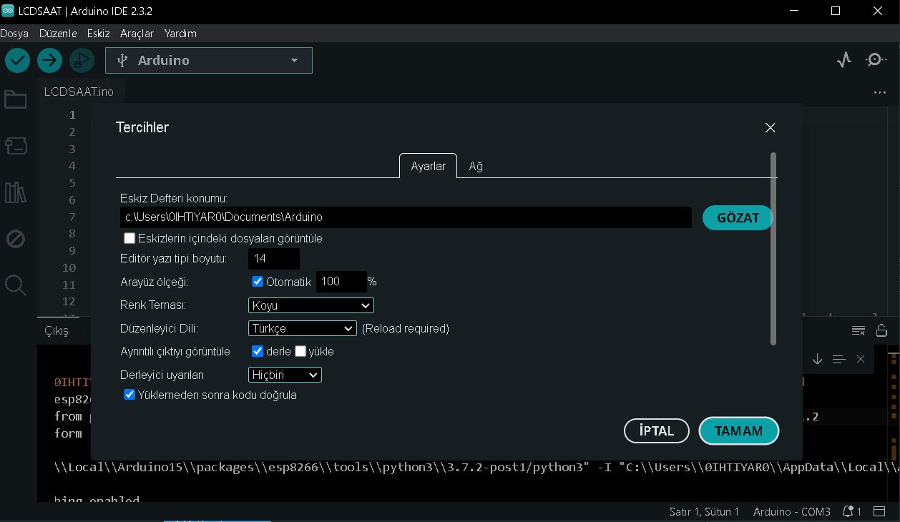Toggle 'Eskizlerin içindeki dosyaları görüntüle' checkbox

pyautogui.click(x=129, y=238)
